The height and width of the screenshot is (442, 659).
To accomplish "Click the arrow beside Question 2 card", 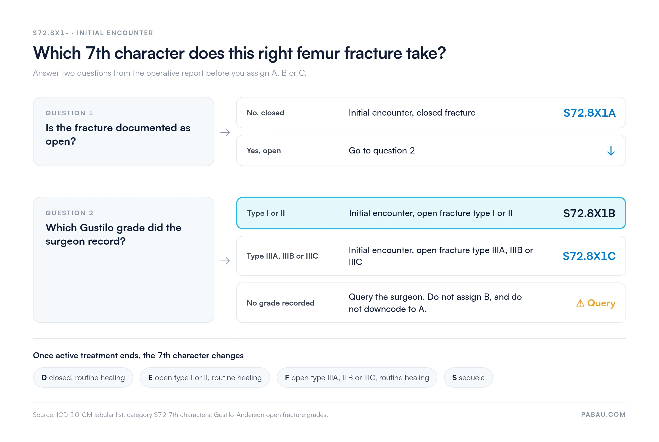I will pyautogui.click(x=225, y=261).
